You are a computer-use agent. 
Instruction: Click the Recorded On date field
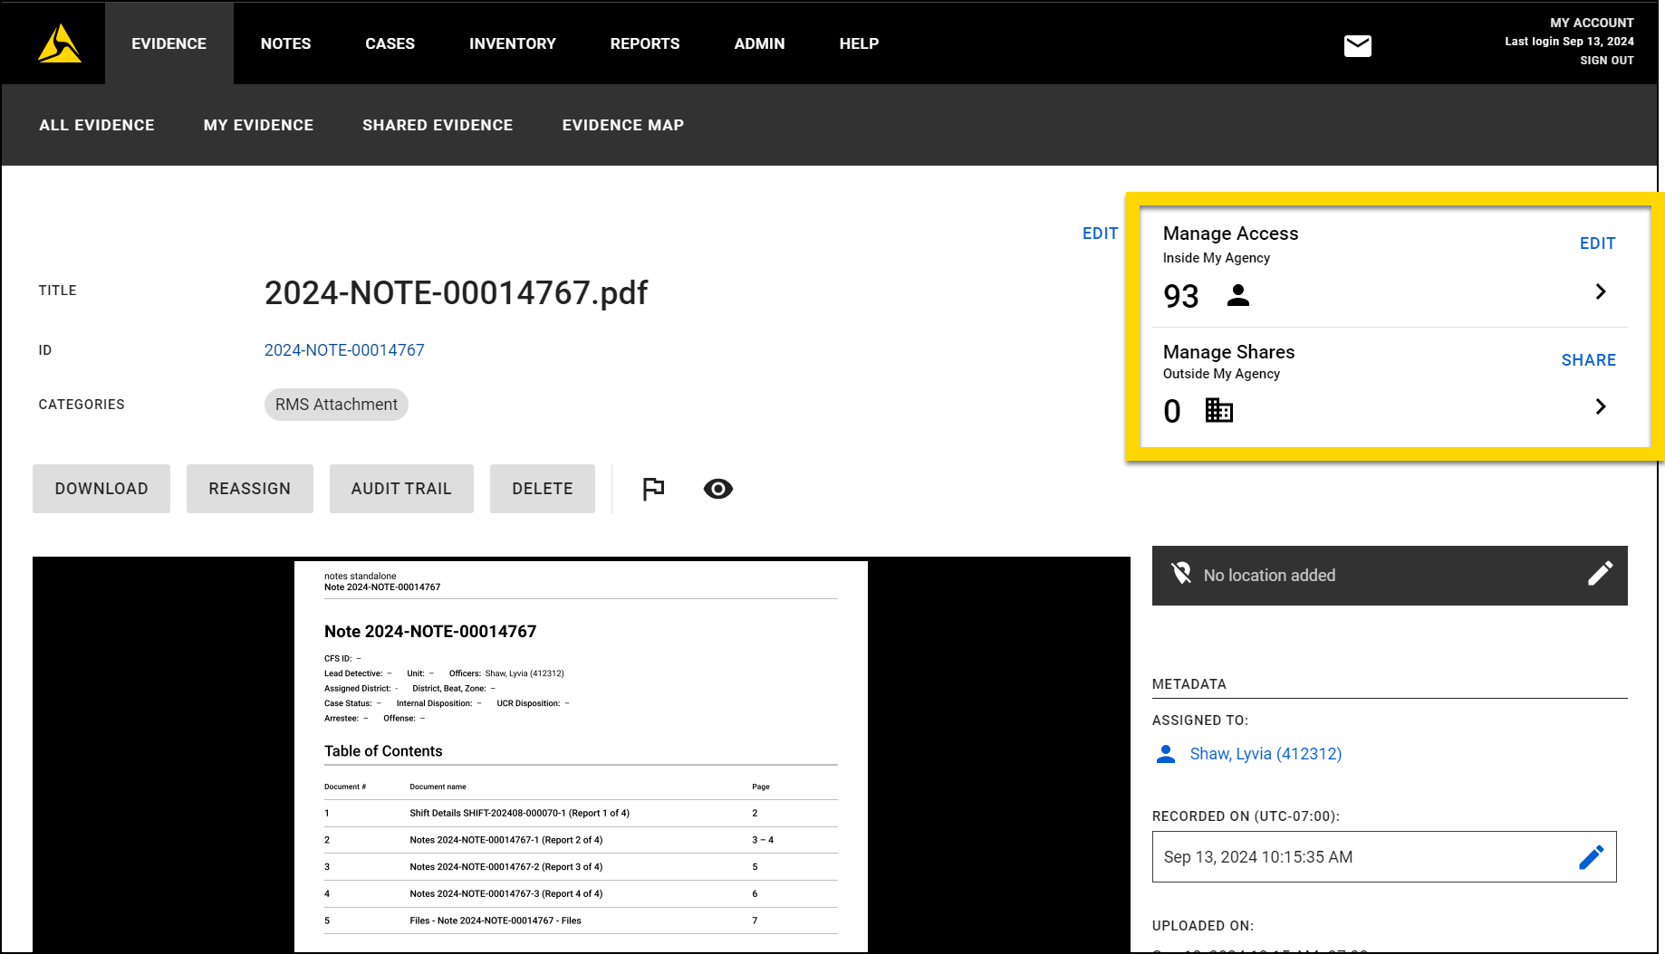1359,857
